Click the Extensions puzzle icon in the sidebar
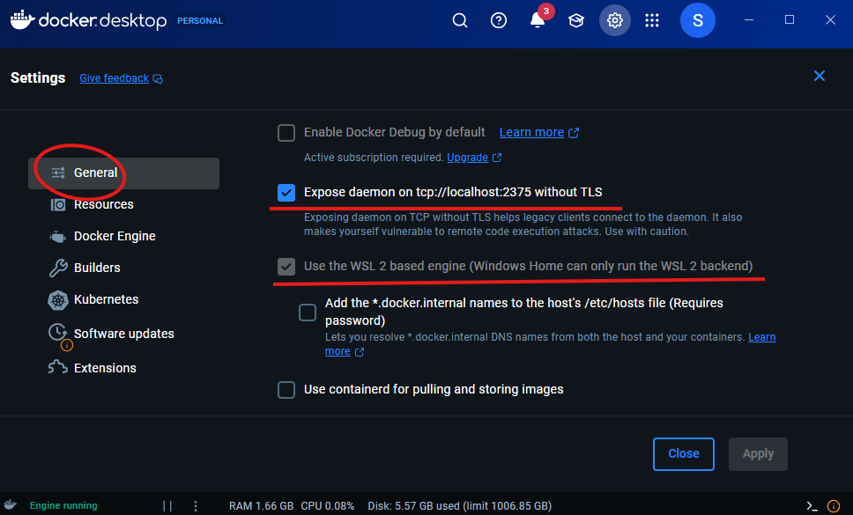 [x=57, y=368]
